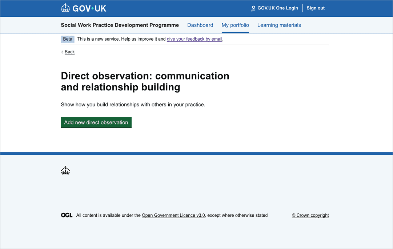Click the Add new direct observation button
The height and width of the screenshot is (249, 393).
coord(96,122)
